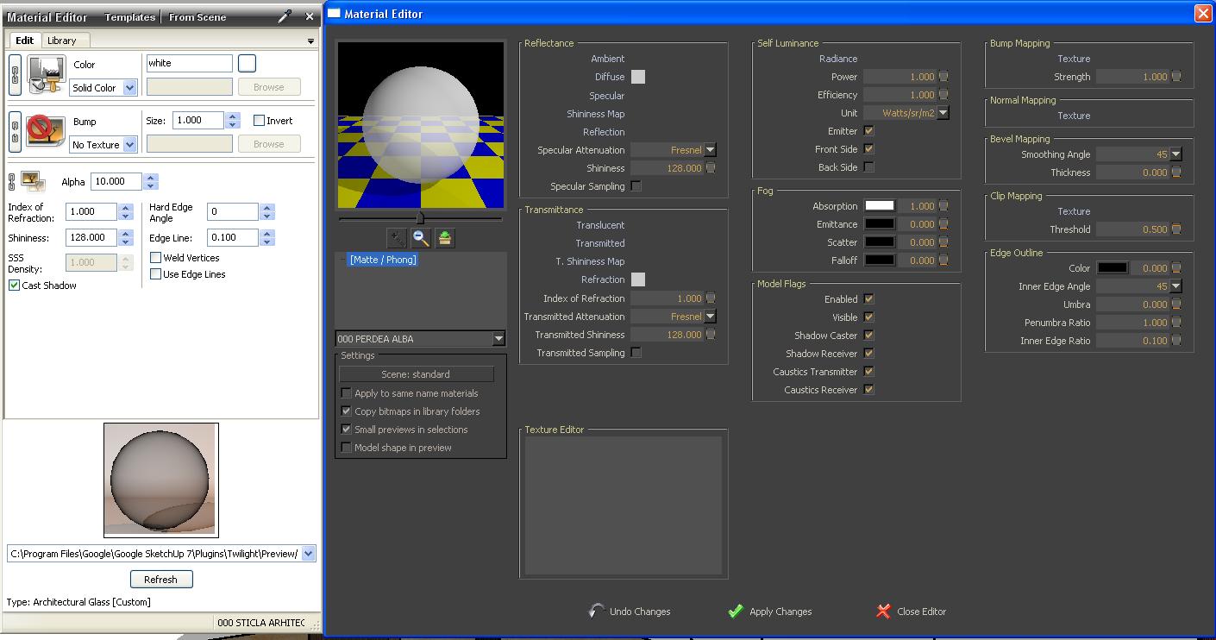Click the Refresh button
The image size is (1216, 640).
(x=161, y=580)
